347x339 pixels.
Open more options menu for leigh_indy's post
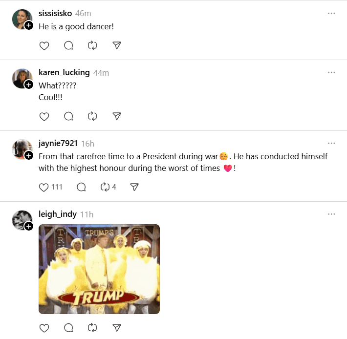pos(331,214)
